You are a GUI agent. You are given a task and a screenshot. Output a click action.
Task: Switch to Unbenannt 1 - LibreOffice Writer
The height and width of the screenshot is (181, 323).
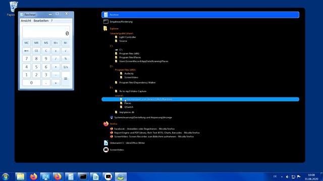[127, 143]
